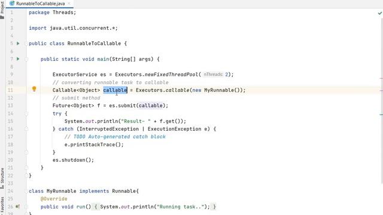Click the green error stripe marker near line 14
Image resolution: width=383 pixels, height=215 pixels.
[381, 114]
